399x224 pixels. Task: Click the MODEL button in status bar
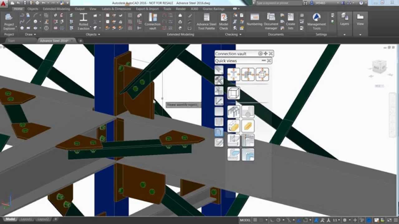coord(245,220)
